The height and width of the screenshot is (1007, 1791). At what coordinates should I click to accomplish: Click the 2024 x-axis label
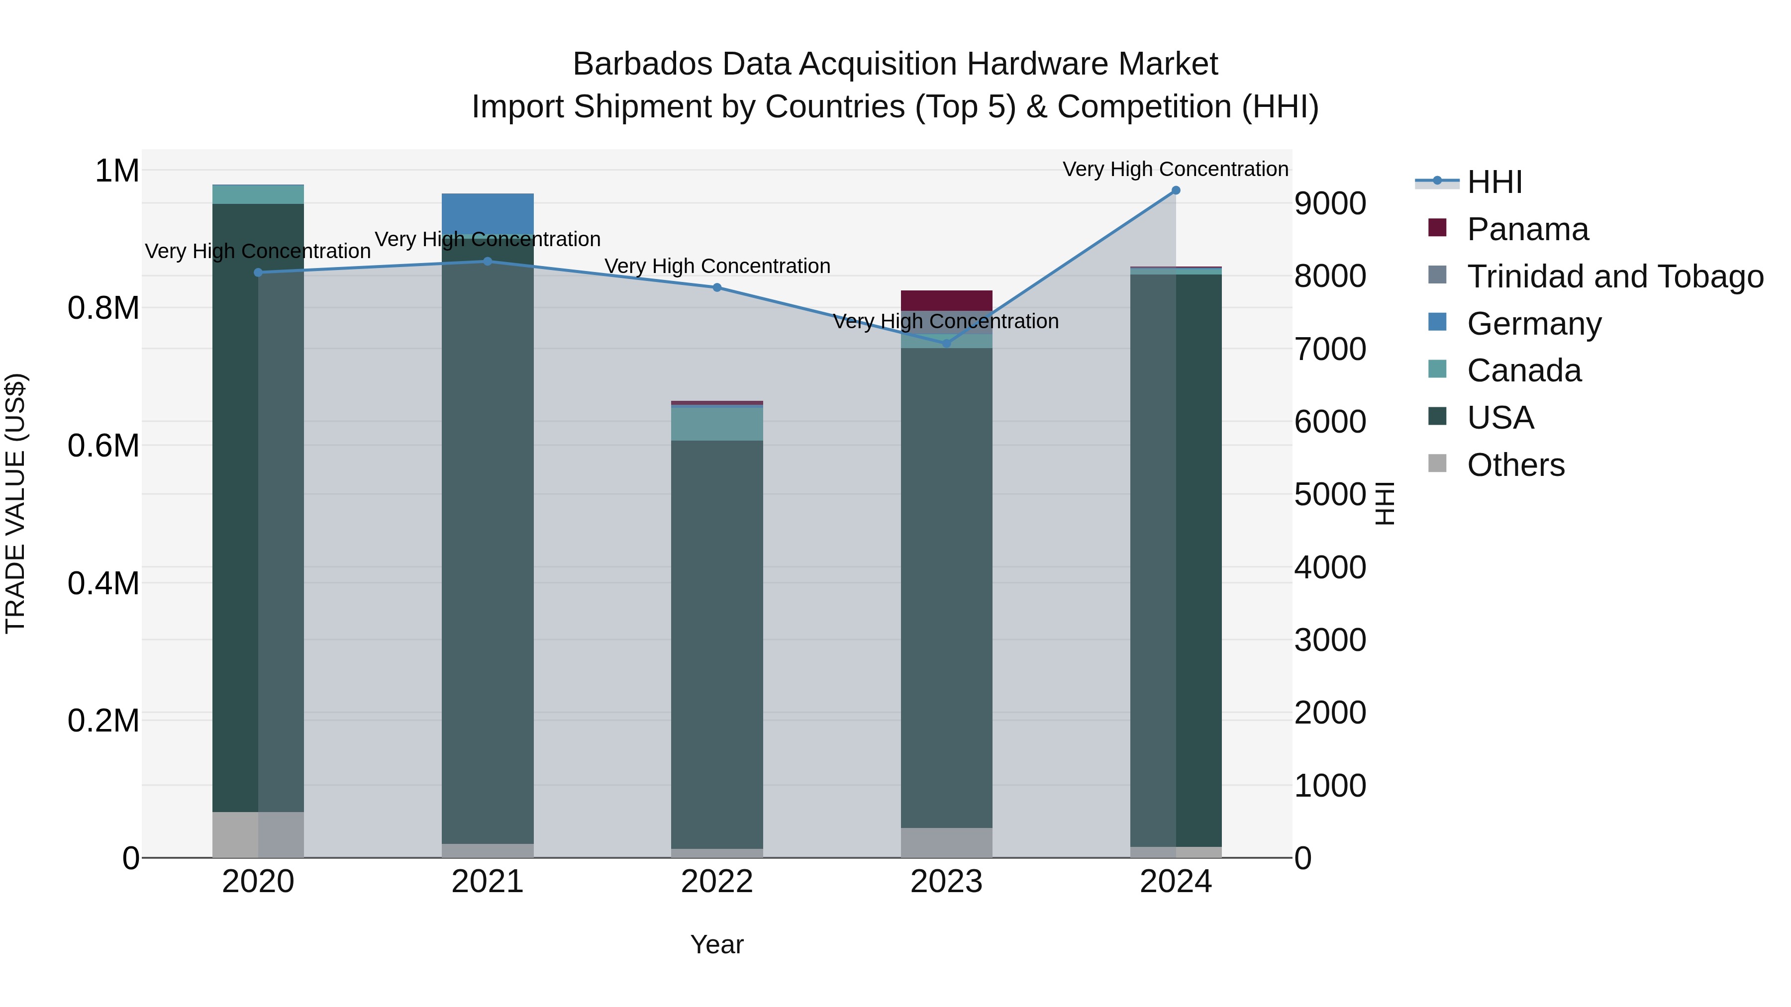point(1176,882)
